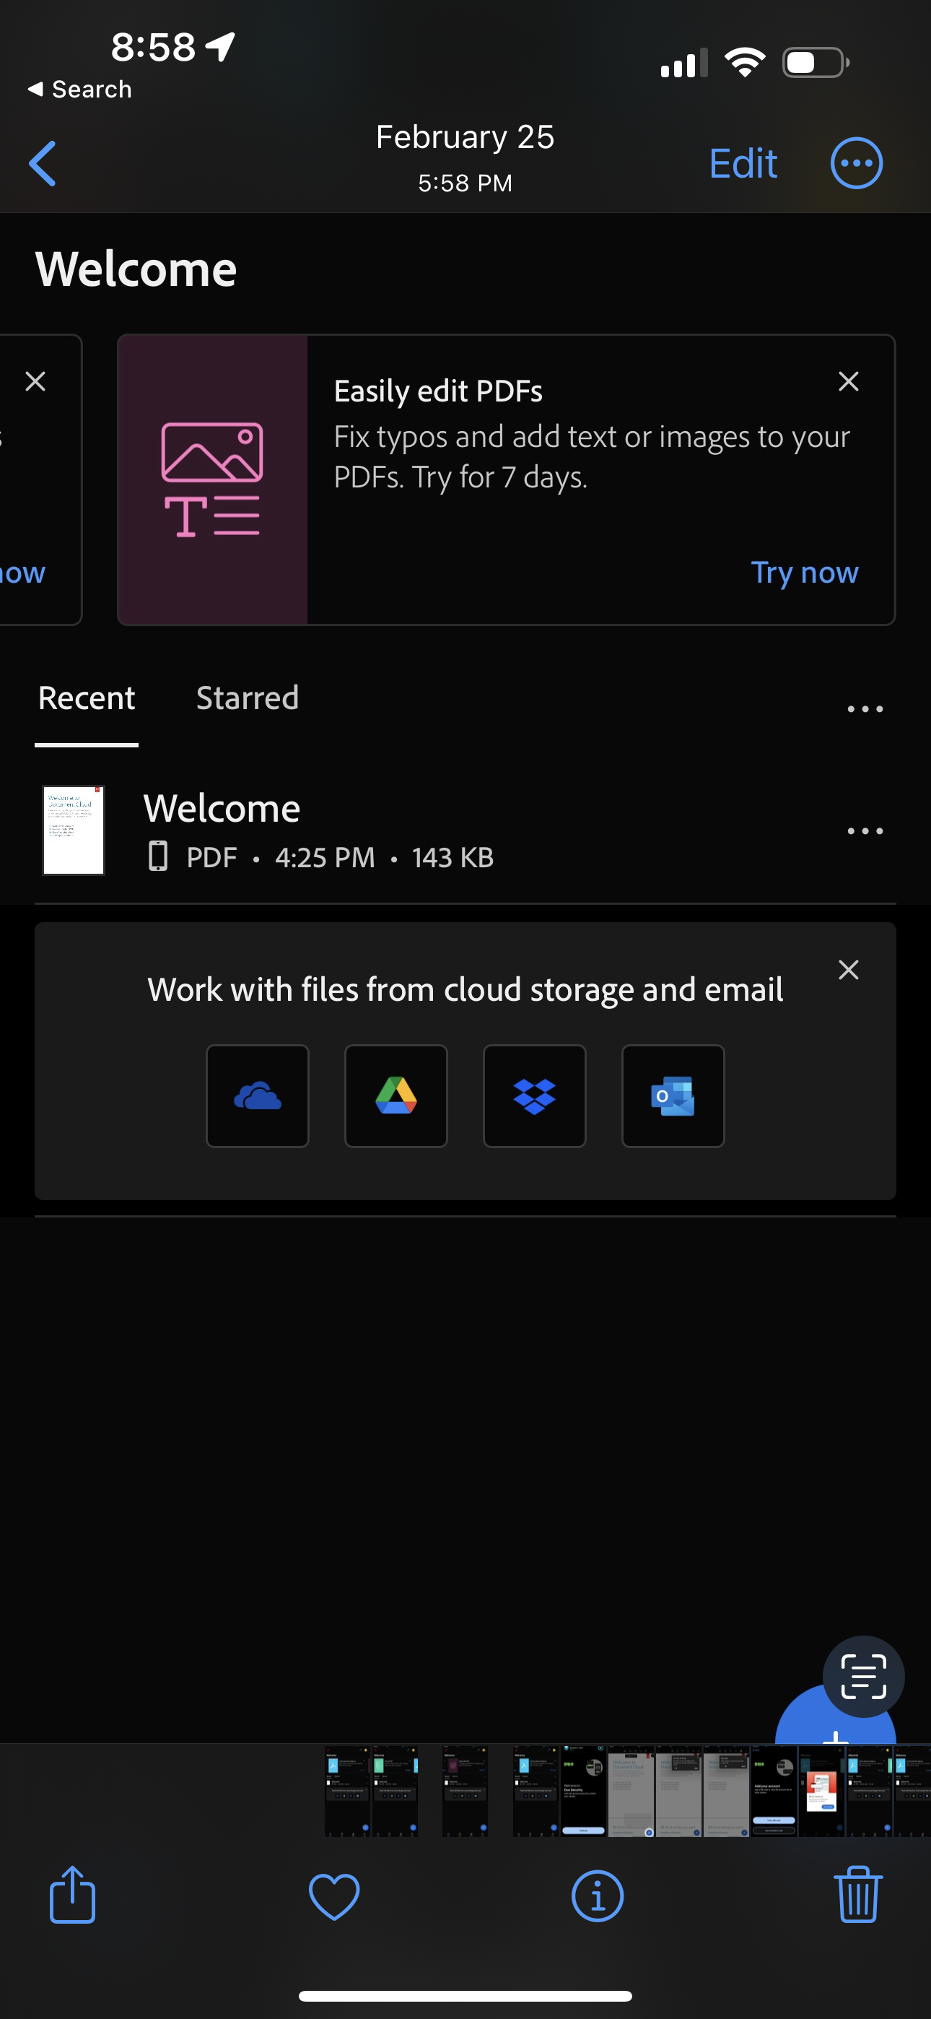Tap the blue back chevron

[x=43, y=164]
